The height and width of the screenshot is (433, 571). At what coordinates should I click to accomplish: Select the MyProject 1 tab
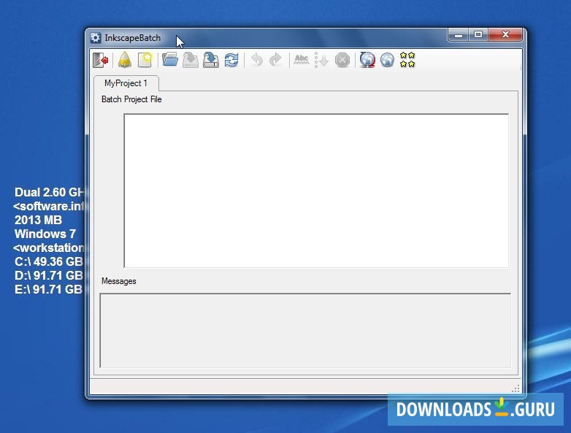click(126, 83)
